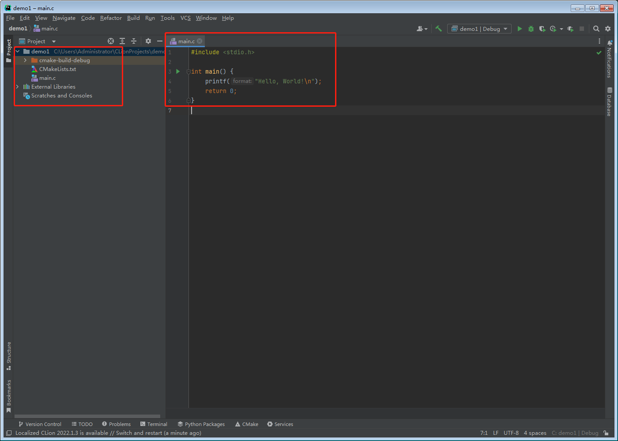Open the Navigate menu

tap(64, 18)
